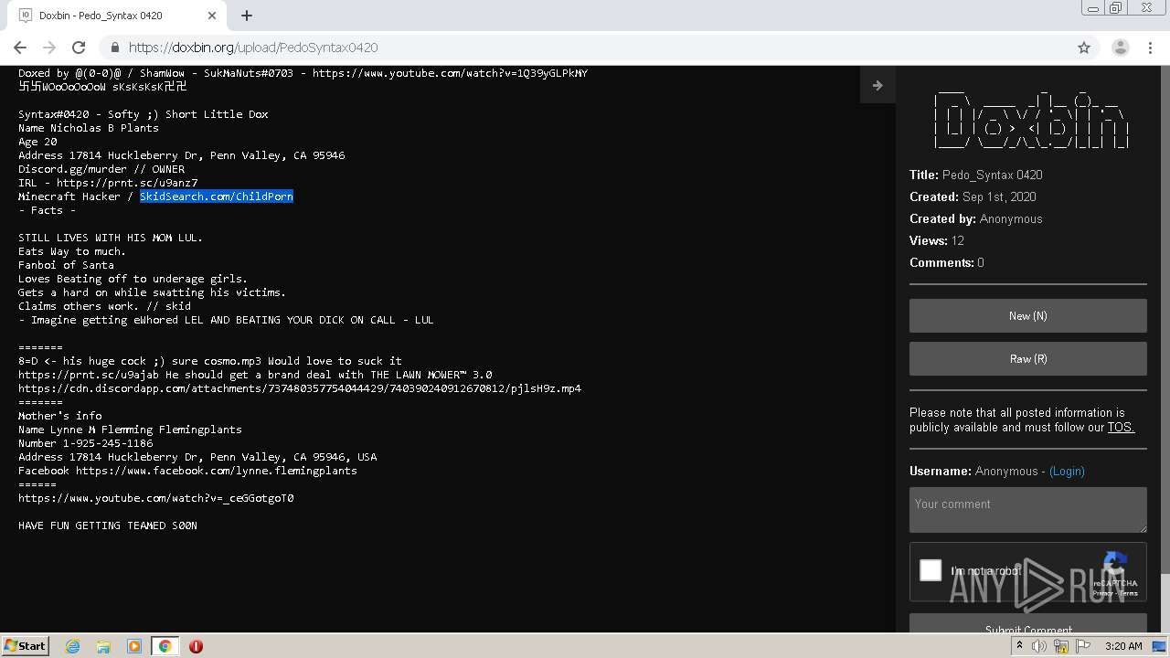Reload the current Doxbin page

tap(79, 48)
